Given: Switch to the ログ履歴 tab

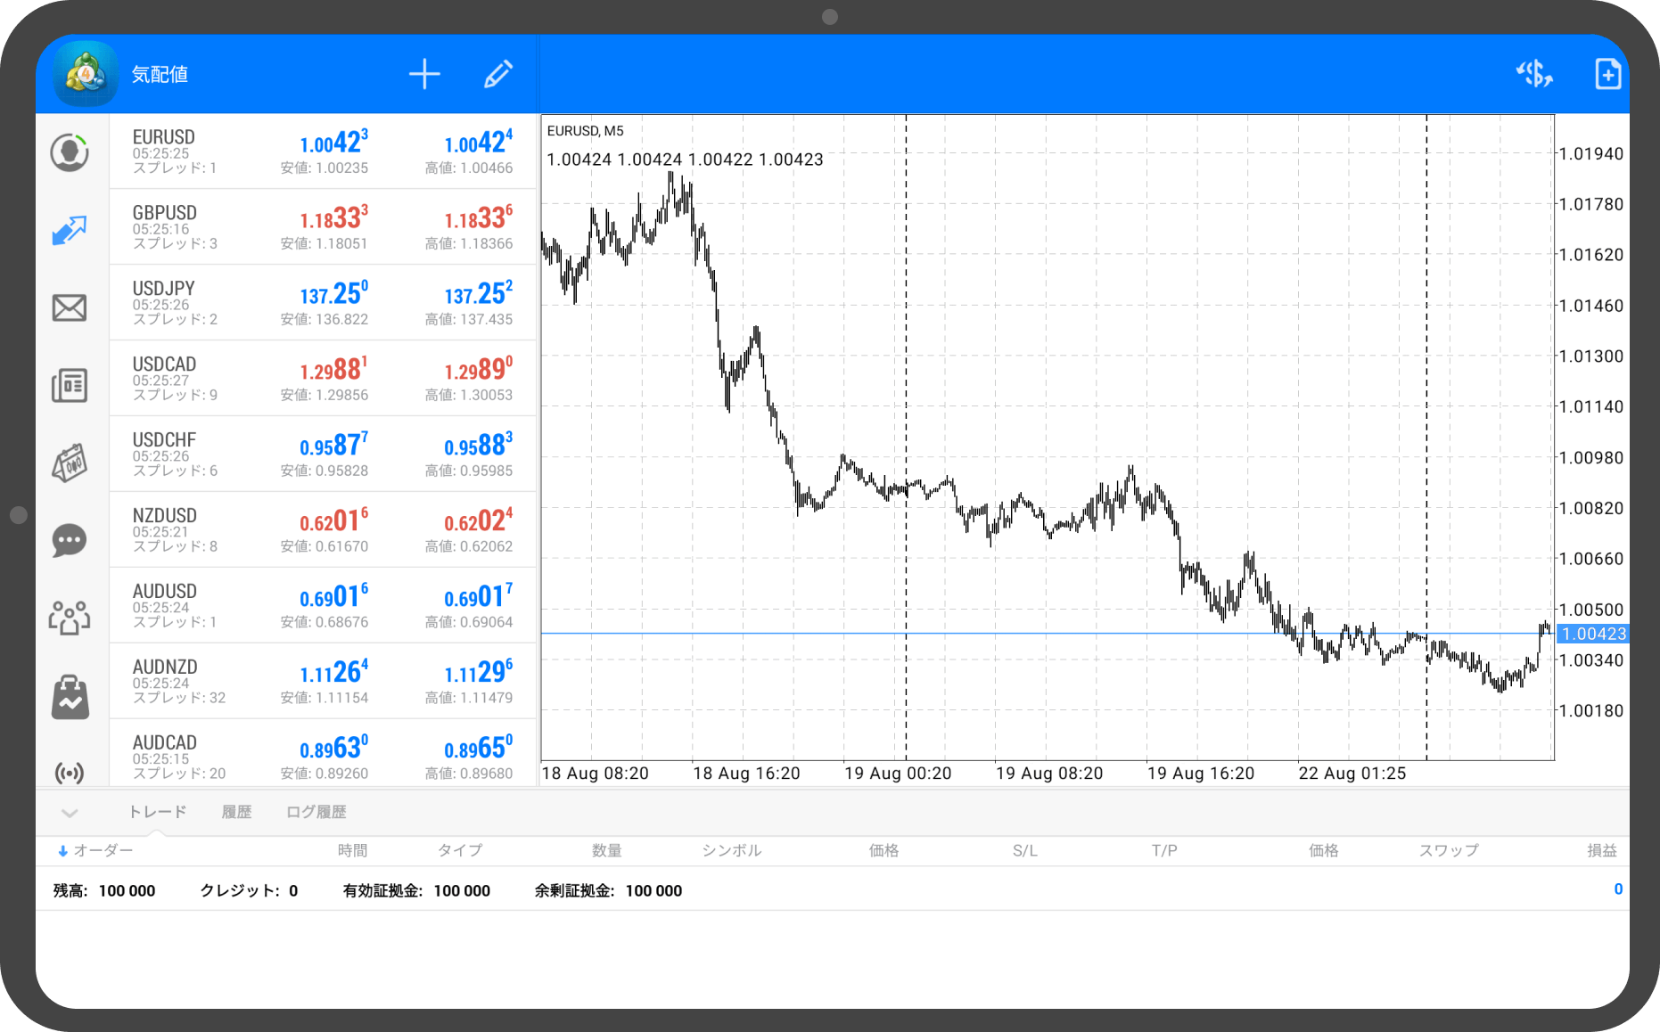Looking at the screenshot, I should coord(316,812).
